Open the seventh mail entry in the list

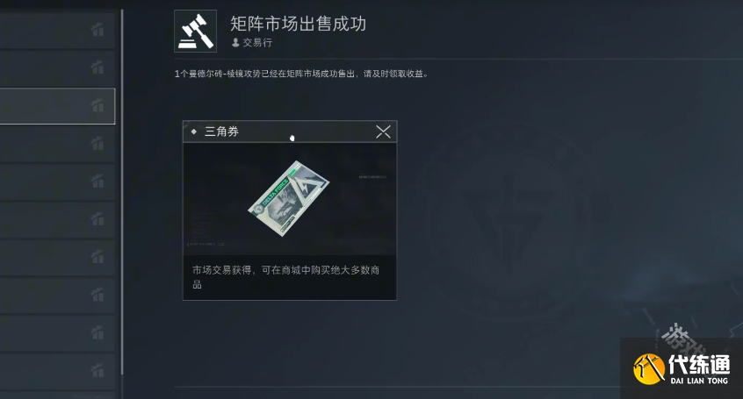(x=57, y=258)
